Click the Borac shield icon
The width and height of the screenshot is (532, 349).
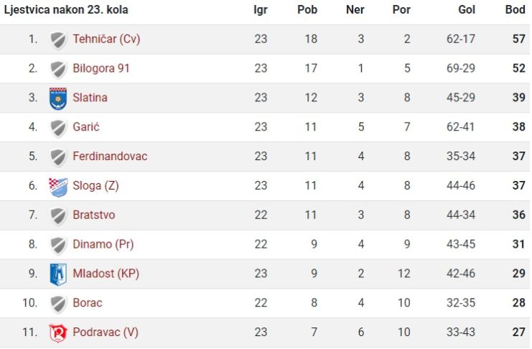click(x=58, y=304)
